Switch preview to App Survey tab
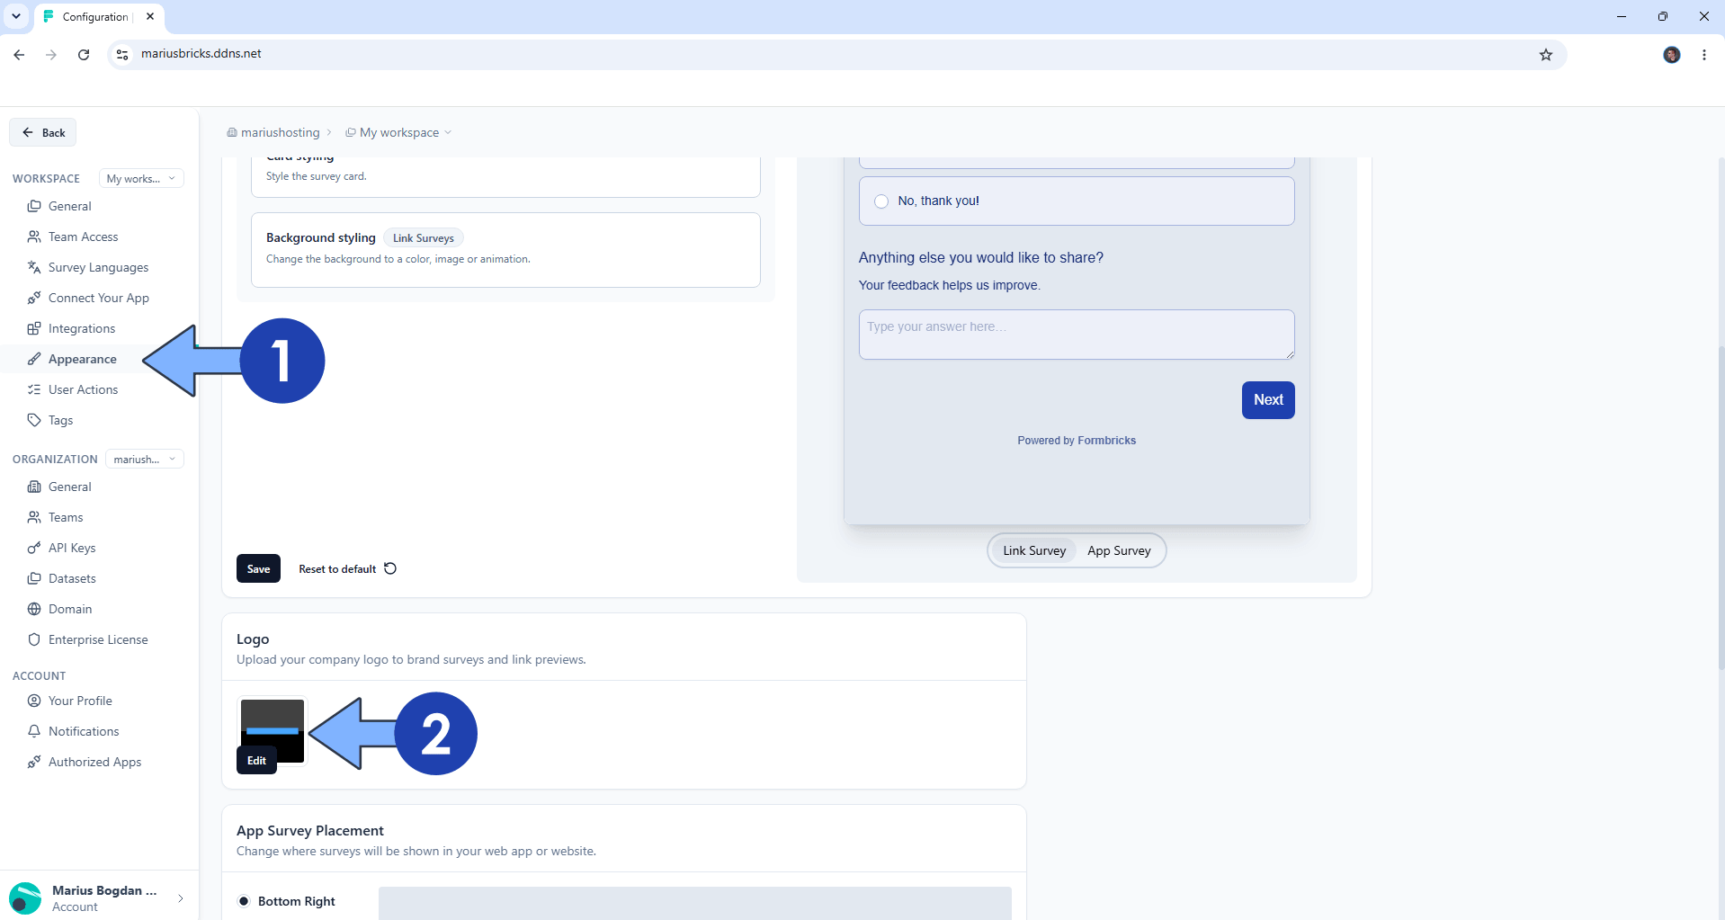The width and height of the screenshot is (1725, 920). 1119,550
